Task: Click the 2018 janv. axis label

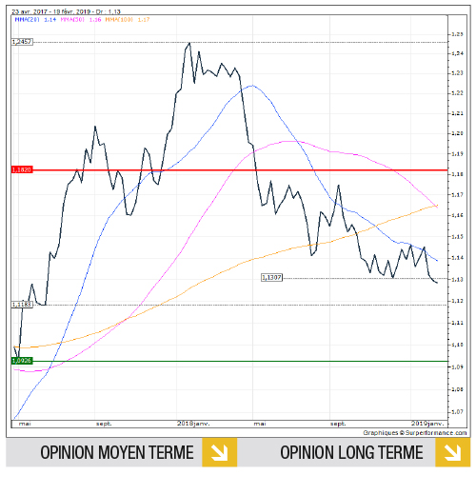Action: [x=193, y=424]
